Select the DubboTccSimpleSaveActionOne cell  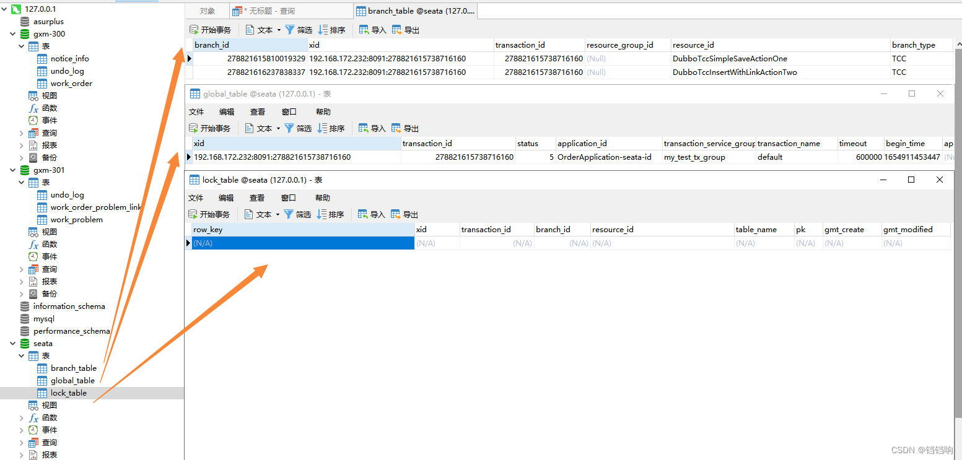[x=781, y=59]
